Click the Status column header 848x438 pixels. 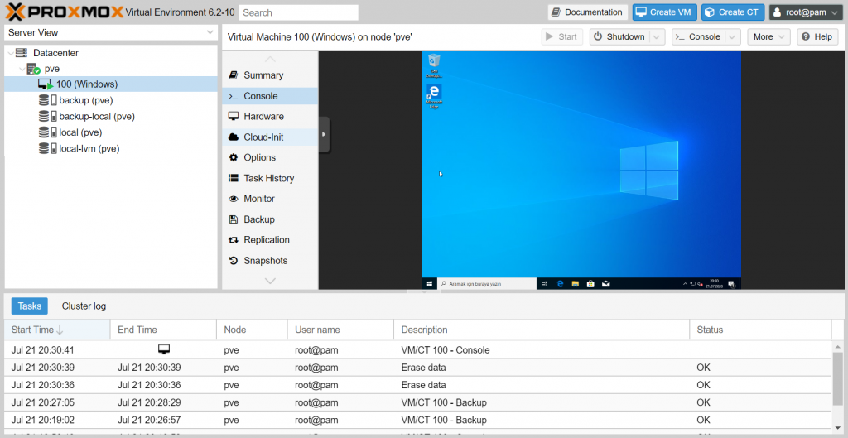[x=760, y=330]
